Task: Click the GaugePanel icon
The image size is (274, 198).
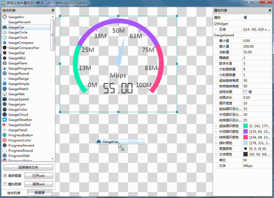Action: (x=5, y=130)
